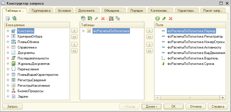Image resolution: width=231 pixels, height=112 pixels.
Task: Click the create nested query icon
Action: click(x=83, y=18)
